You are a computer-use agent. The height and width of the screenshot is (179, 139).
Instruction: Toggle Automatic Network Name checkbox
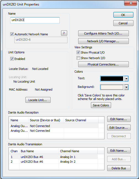point(12,34)
